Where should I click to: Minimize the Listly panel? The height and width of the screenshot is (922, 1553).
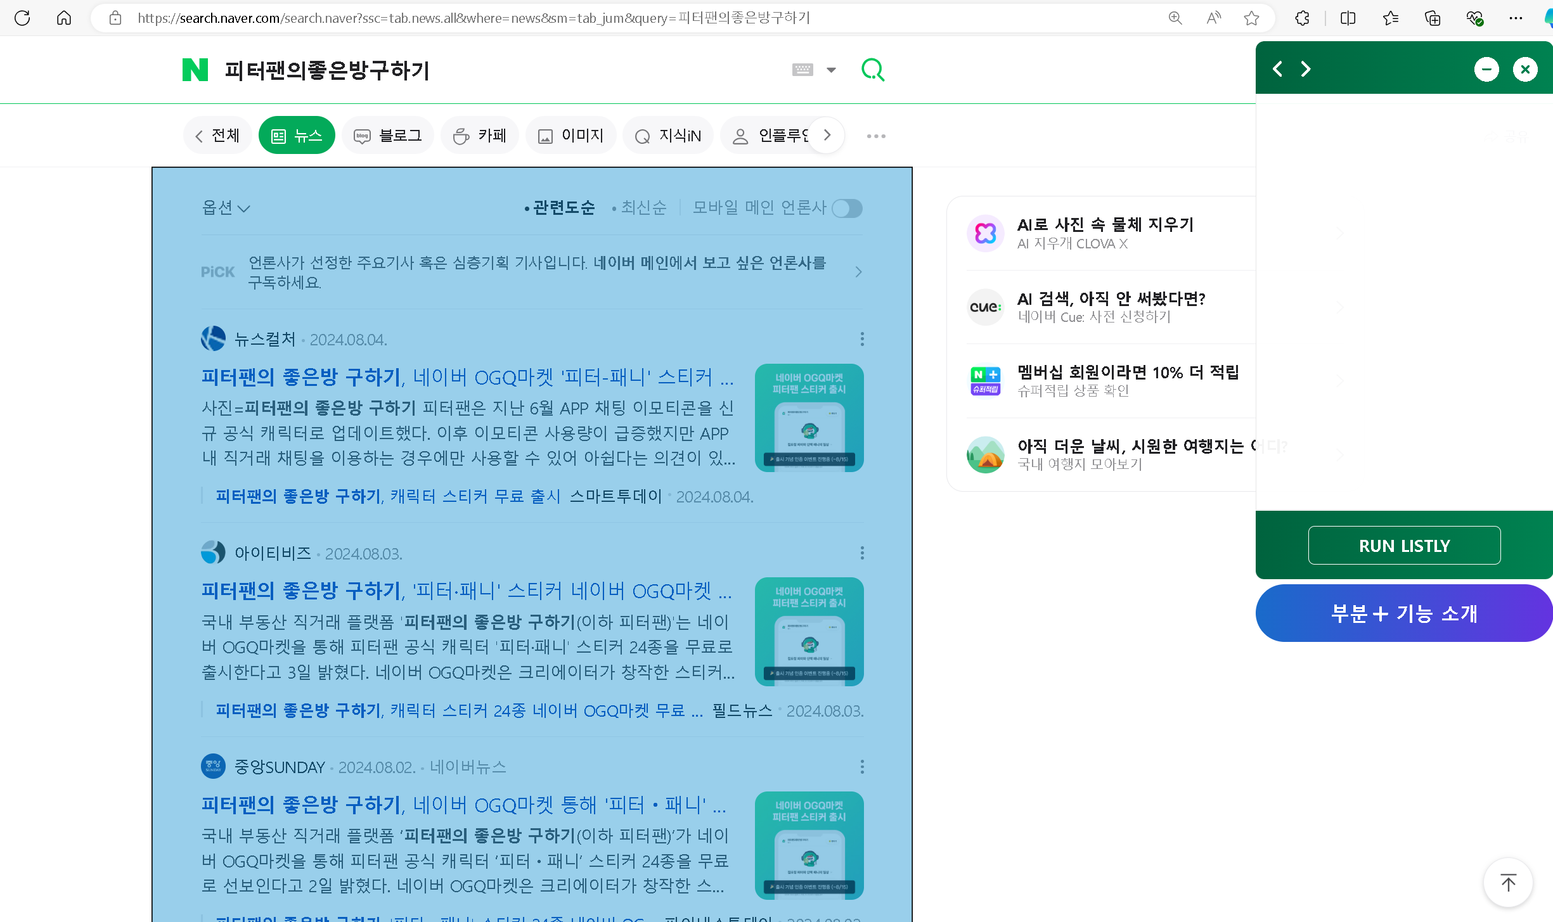pyautogui.click(x=1486, y=69)
